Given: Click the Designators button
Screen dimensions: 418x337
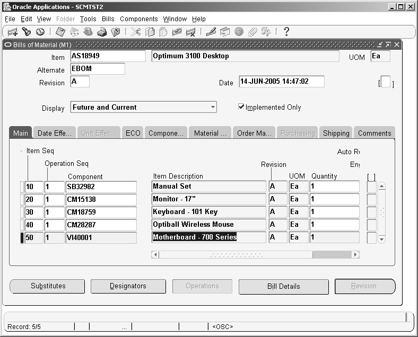Looking at the screenshot, I should click(x=128, y=286).
